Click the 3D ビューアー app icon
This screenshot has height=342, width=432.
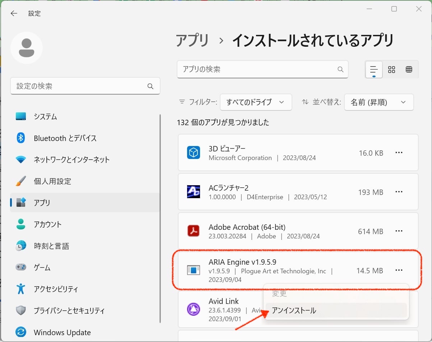point(194,152)
